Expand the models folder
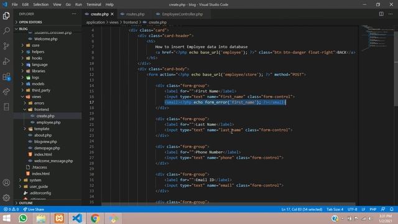The width and height of the screenshot is (398, 224). [x=38, y=84]
